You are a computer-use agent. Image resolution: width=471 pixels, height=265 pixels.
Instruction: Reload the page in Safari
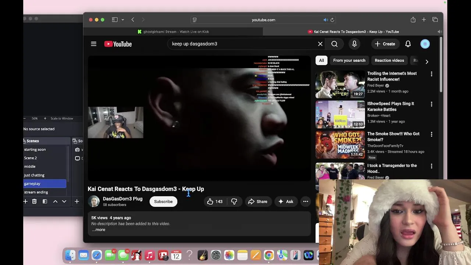tap(332, 20)
